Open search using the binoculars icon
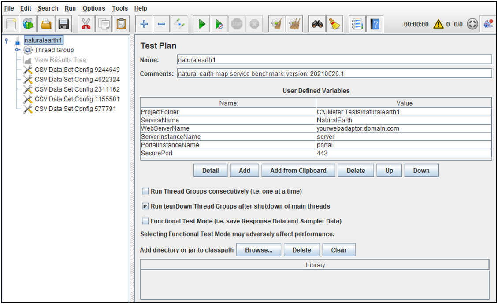This screenshot has height=304, width=498. point(317,24)
